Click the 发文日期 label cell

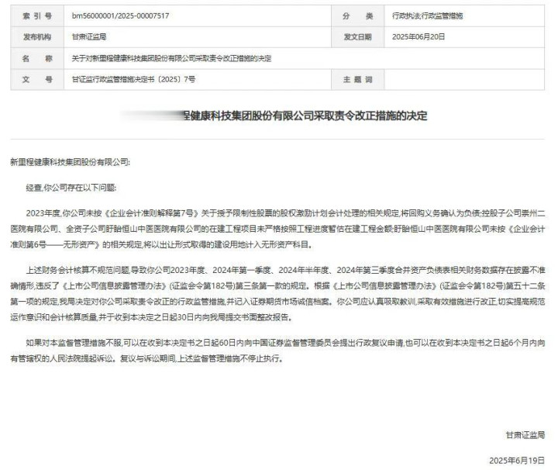[x=357, y=37]
